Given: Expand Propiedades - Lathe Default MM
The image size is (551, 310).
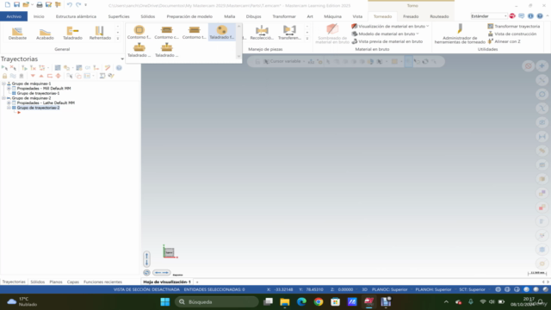Looking at the screenshot, I should click(x=9, y=103).
